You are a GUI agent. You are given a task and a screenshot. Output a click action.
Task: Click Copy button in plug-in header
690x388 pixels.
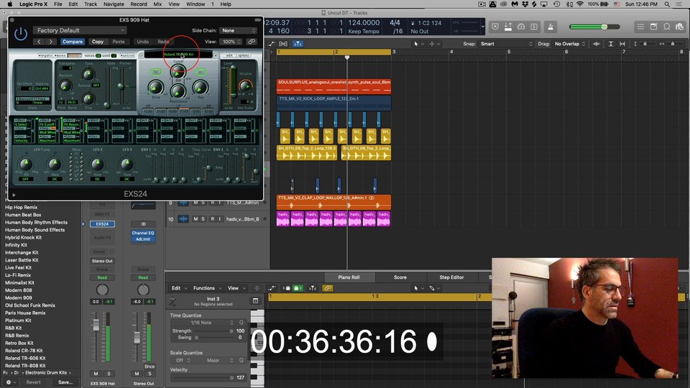pos(98,42)
